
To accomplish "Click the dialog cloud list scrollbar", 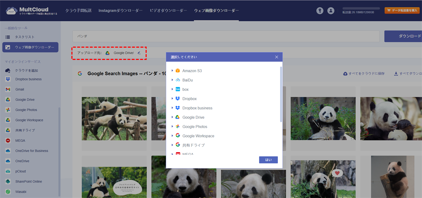I will point(281,94).
